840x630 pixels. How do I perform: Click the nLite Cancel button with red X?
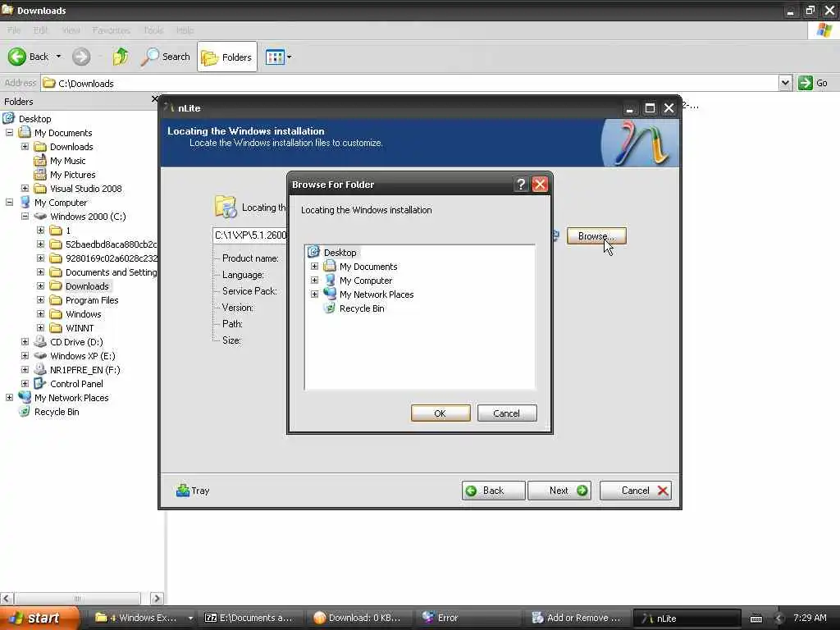(636, 491)
